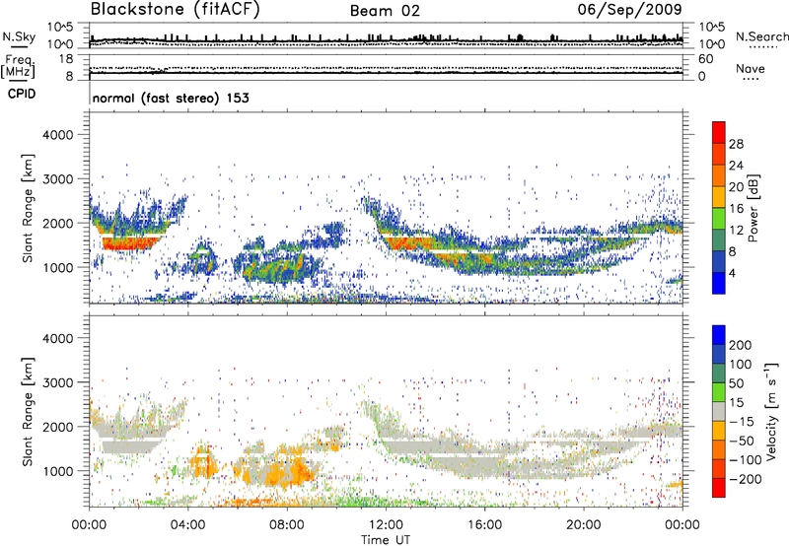Screen dimensions: 789x546
Task: Click the 50 tick on the velocity colorbar
Action: tap(737, 383)
